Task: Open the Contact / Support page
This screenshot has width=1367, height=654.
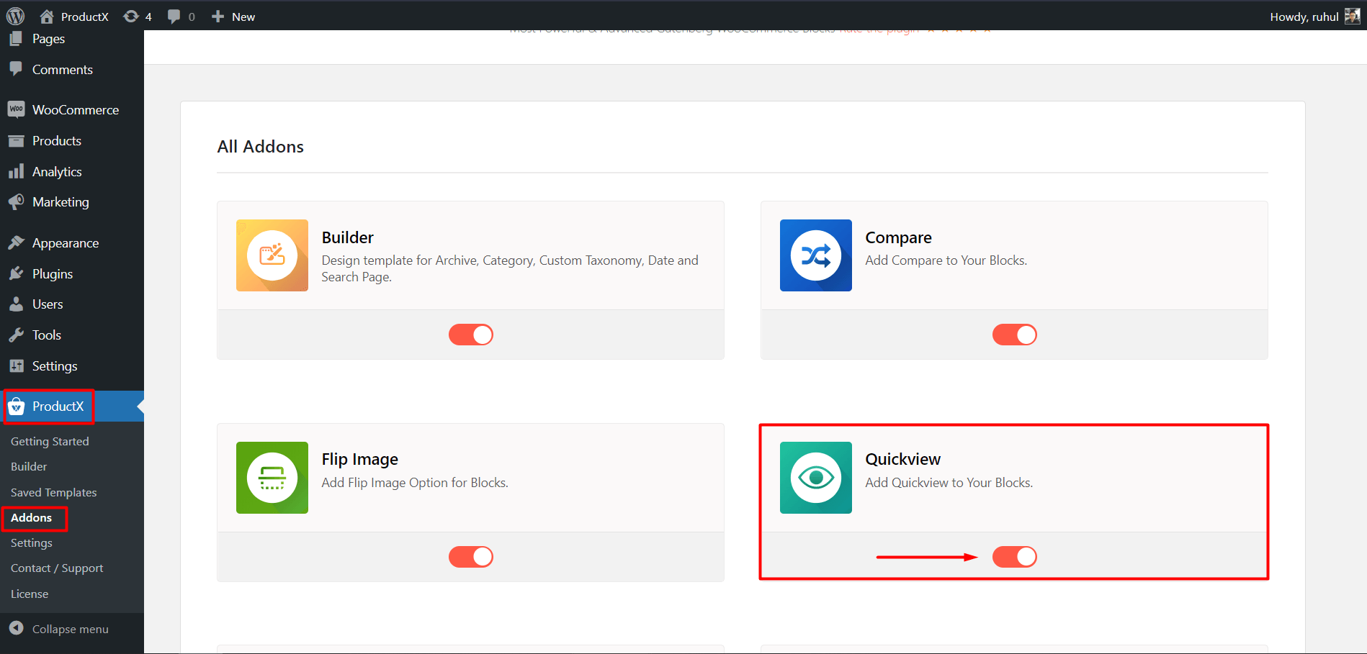Action: tap(57, 568)
